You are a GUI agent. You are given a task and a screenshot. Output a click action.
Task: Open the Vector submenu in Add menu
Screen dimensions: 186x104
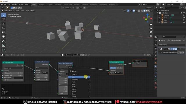tap(79, 92)
